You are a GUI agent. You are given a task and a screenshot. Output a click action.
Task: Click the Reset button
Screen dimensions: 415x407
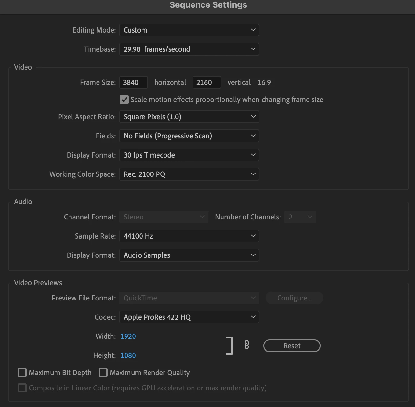[x=292, y=346]
